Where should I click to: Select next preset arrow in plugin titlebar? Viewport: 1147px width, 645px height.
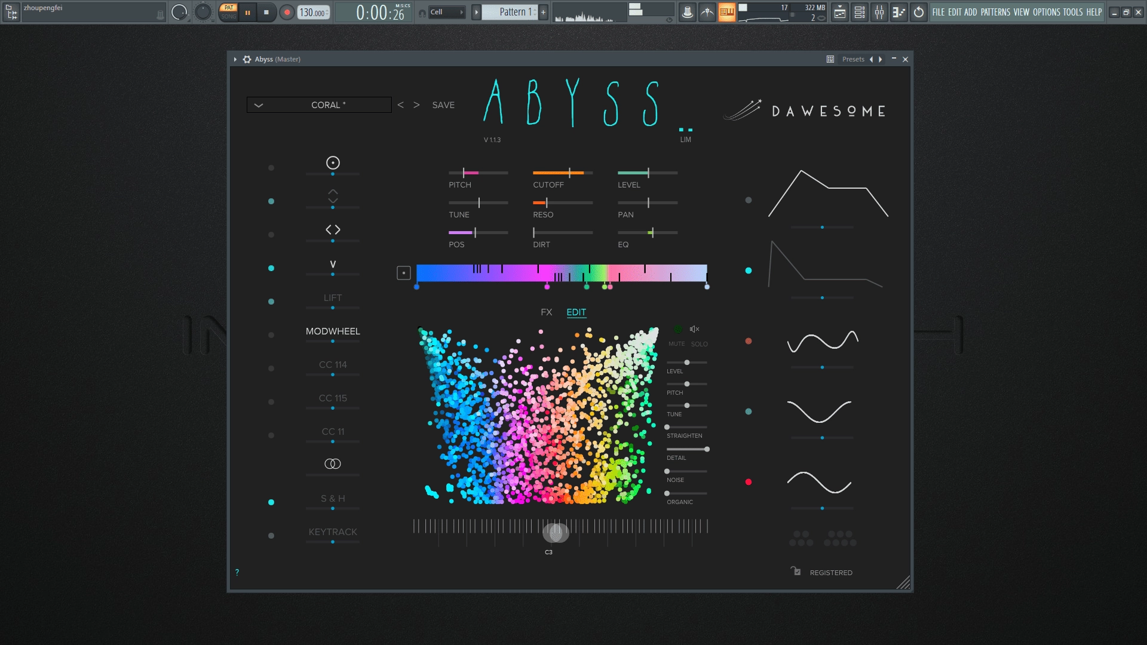coord(881,59)
